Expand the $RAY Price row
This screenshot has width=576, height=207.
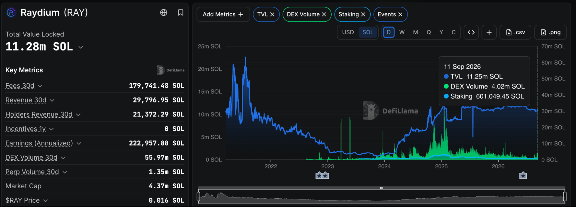(x=46, y=201)
